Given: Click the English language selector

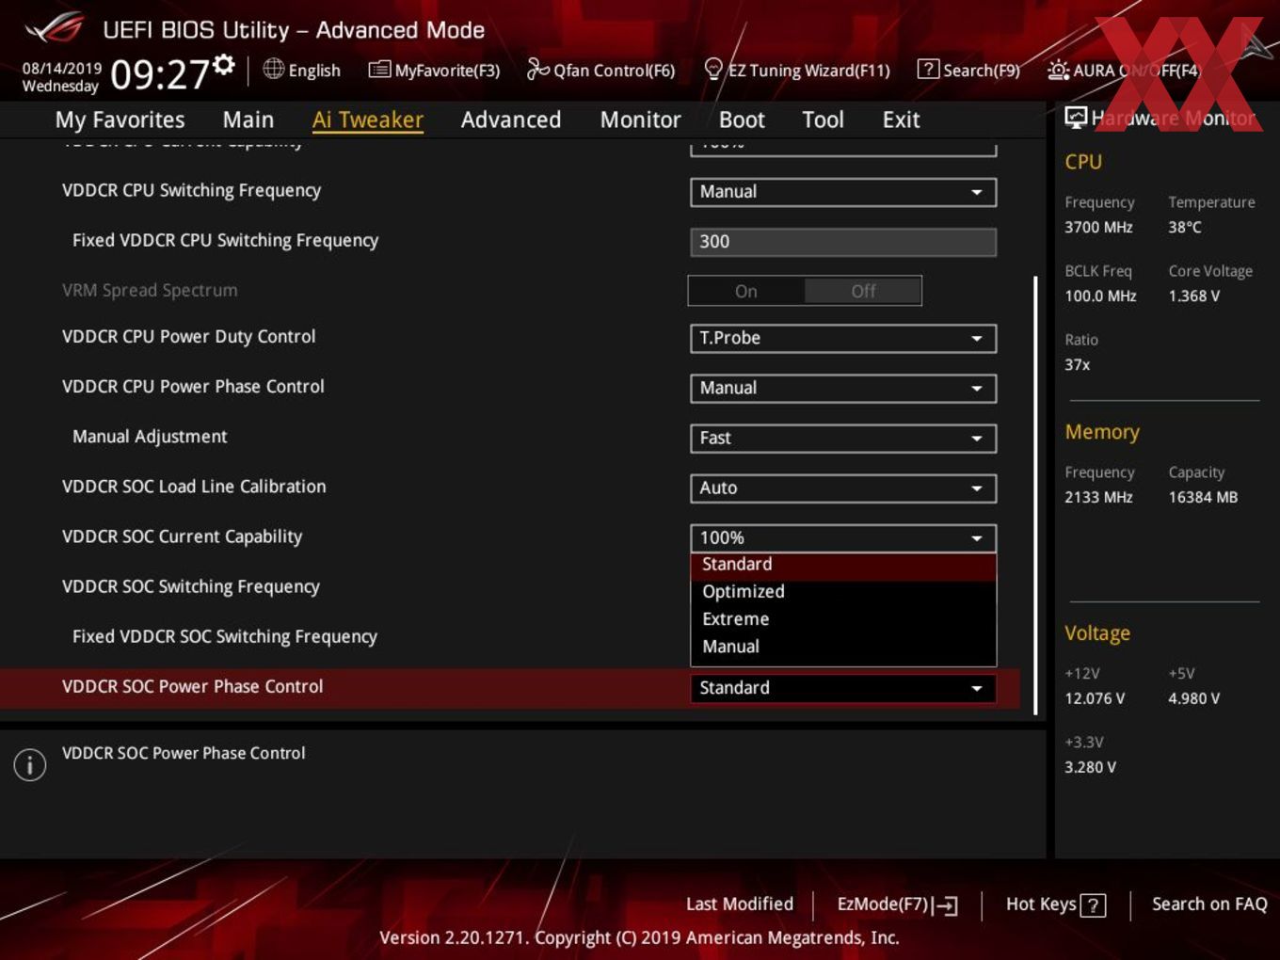Looking at the screenshot, I should pos(301,70).
